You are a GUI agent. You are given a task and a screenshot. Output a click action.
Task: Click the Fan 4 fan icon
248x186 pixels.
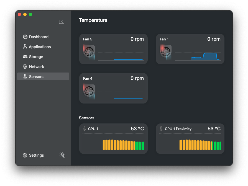point(89,91)
